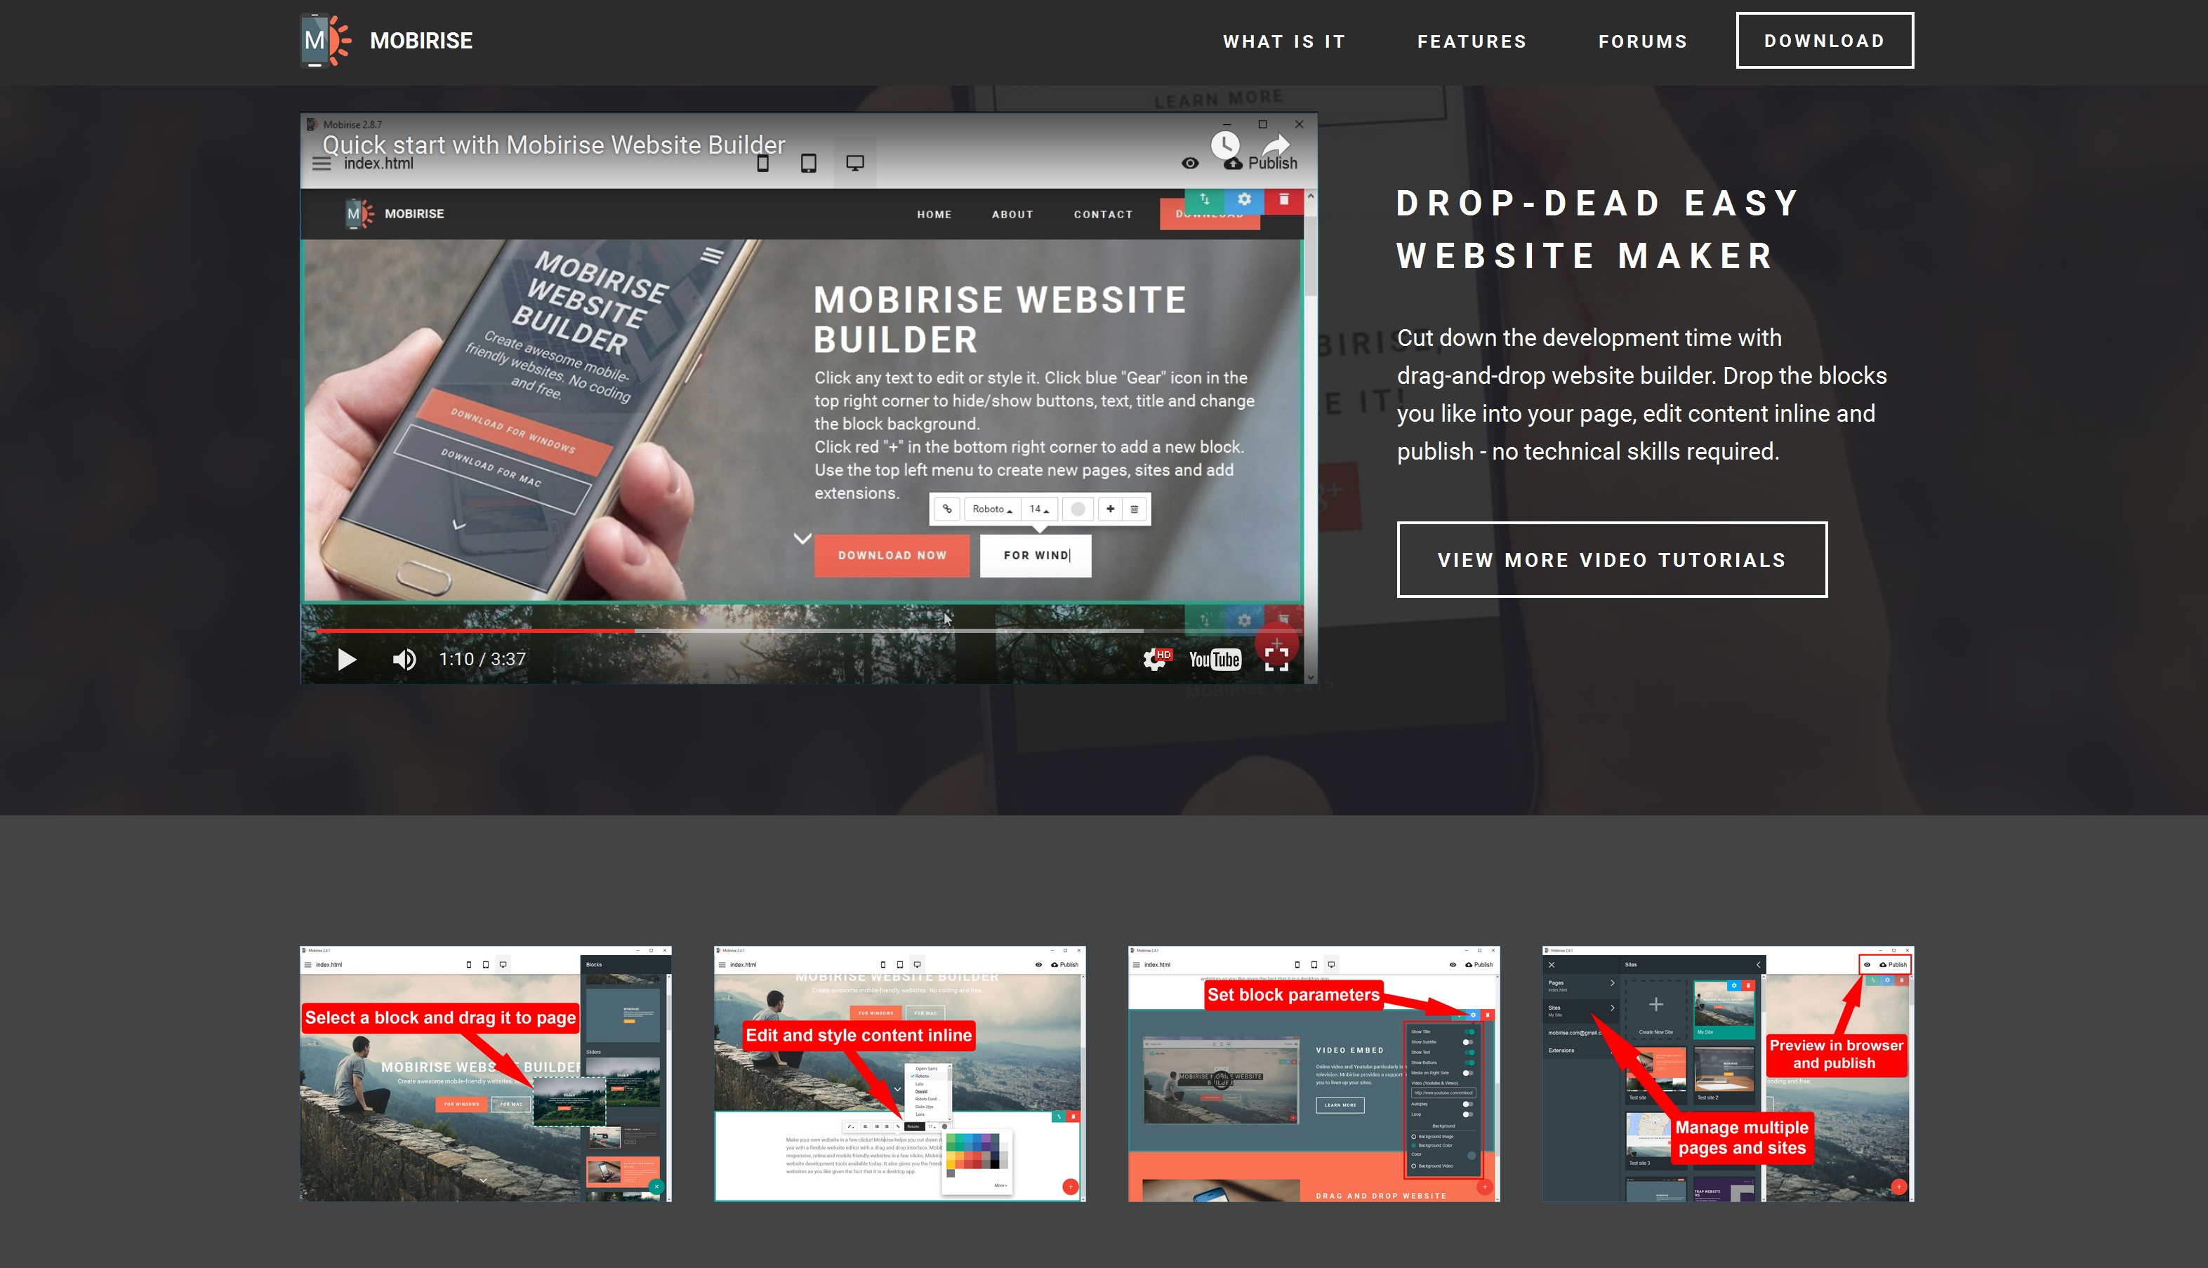Click the DOWNLOAD button in header
The height and width of the screenshot is (1268, 2208).
(1823, 41)
